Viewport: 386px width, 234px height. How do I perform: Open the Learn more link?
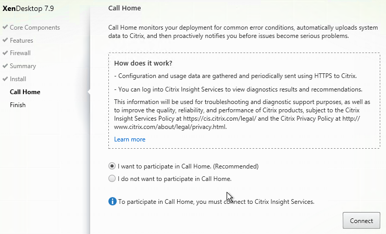[x=130, y=139]
